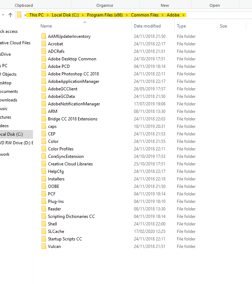Click caps date 18/11/2019 20:31
Viewport: 252px width, 284px height.
(x=150, y=126)
